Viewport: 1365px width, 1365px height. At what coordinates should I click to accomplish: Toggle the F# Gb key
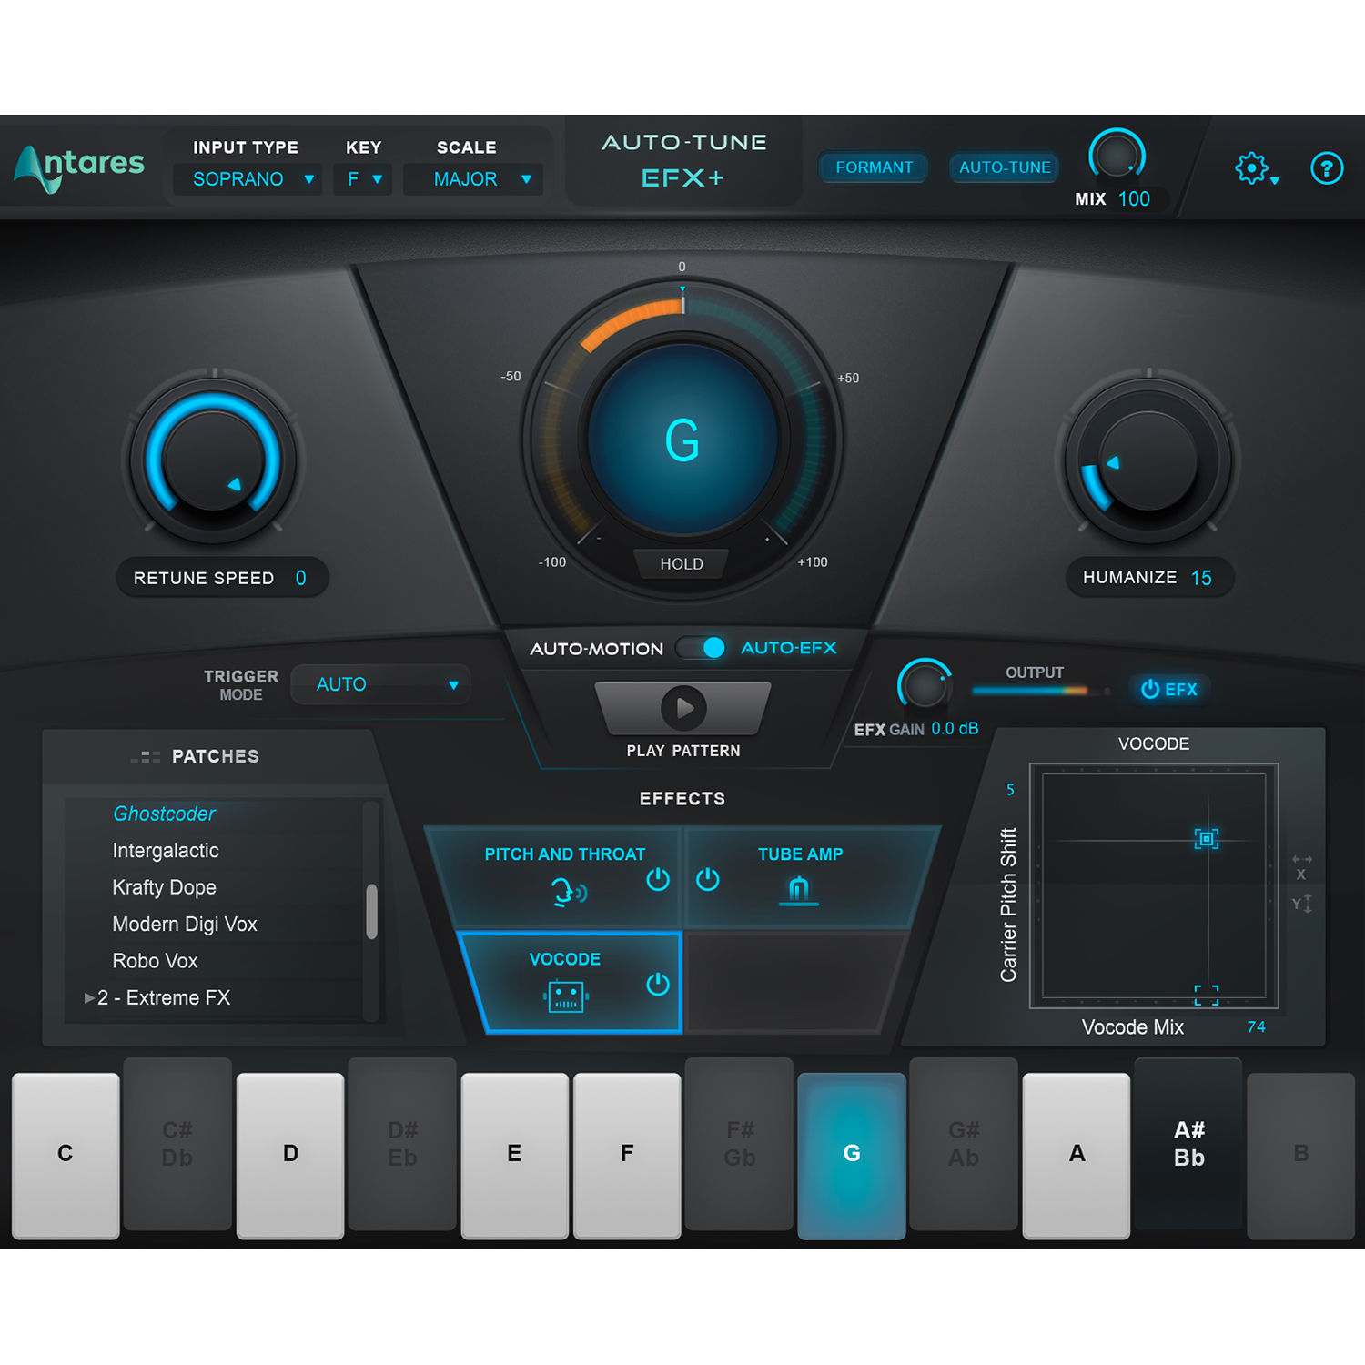[739, 1143]
